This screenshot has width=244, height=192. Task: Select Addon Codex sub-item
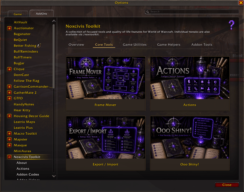[28, 174]
